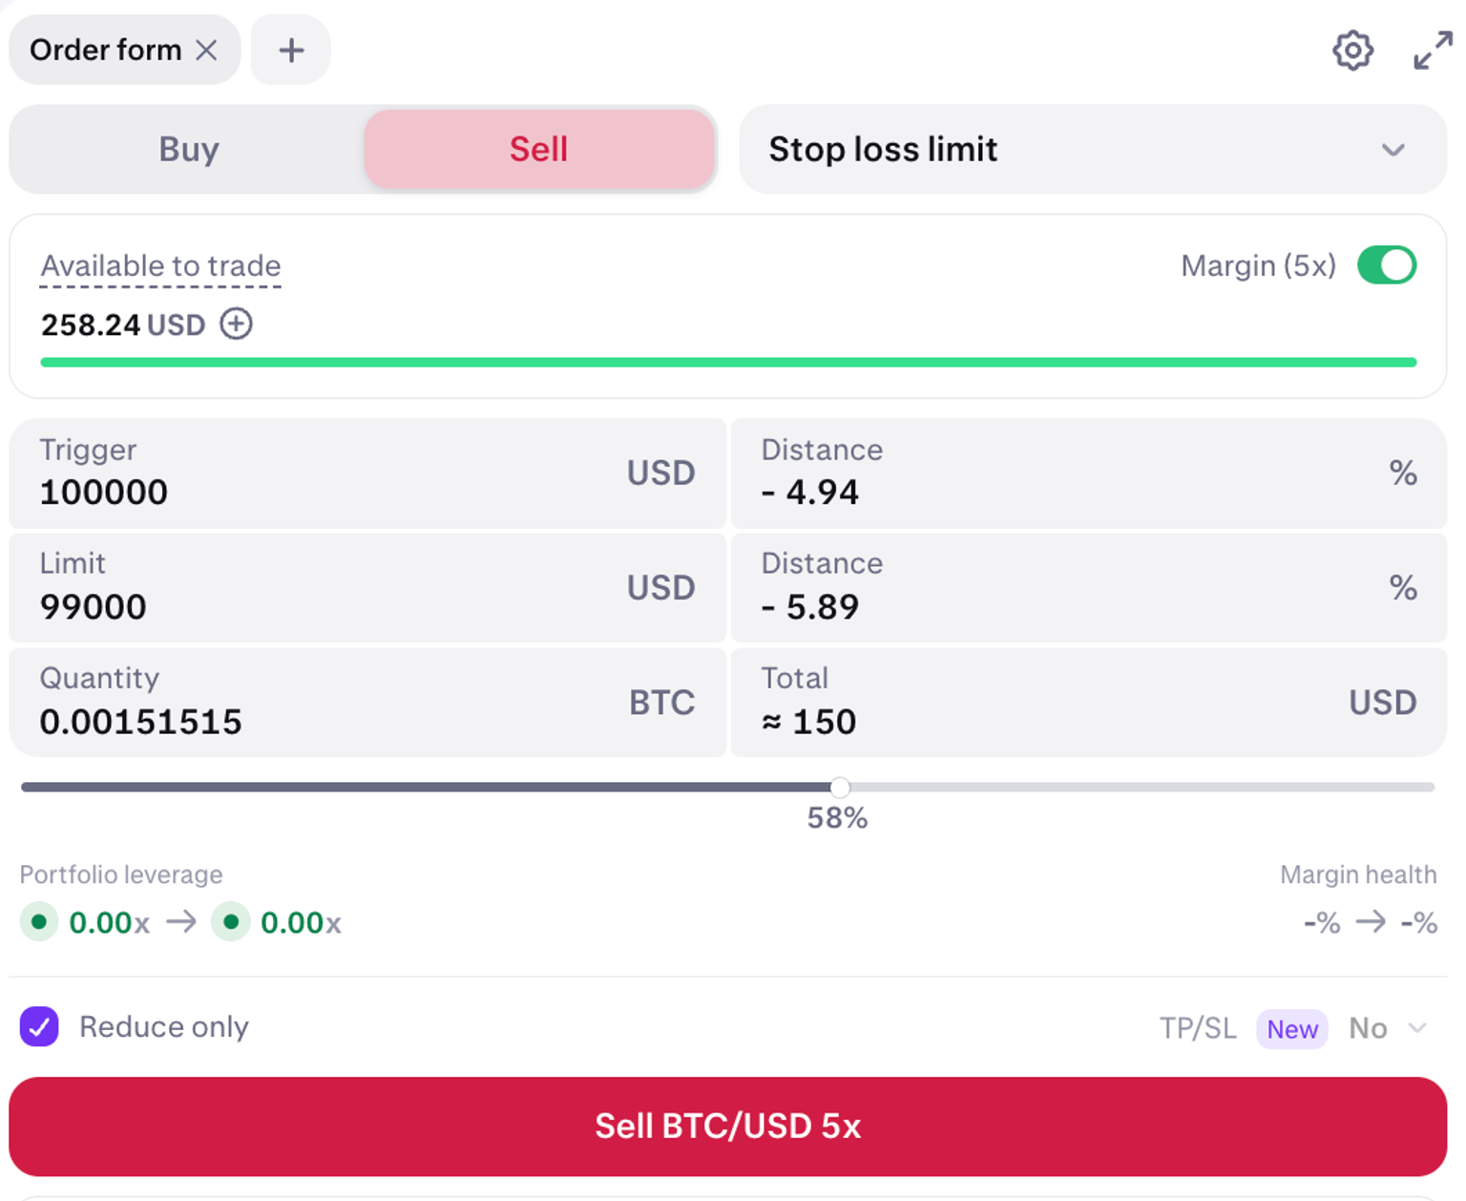Select the Sell side tab

pyautogui.click(x=538, y=150)
